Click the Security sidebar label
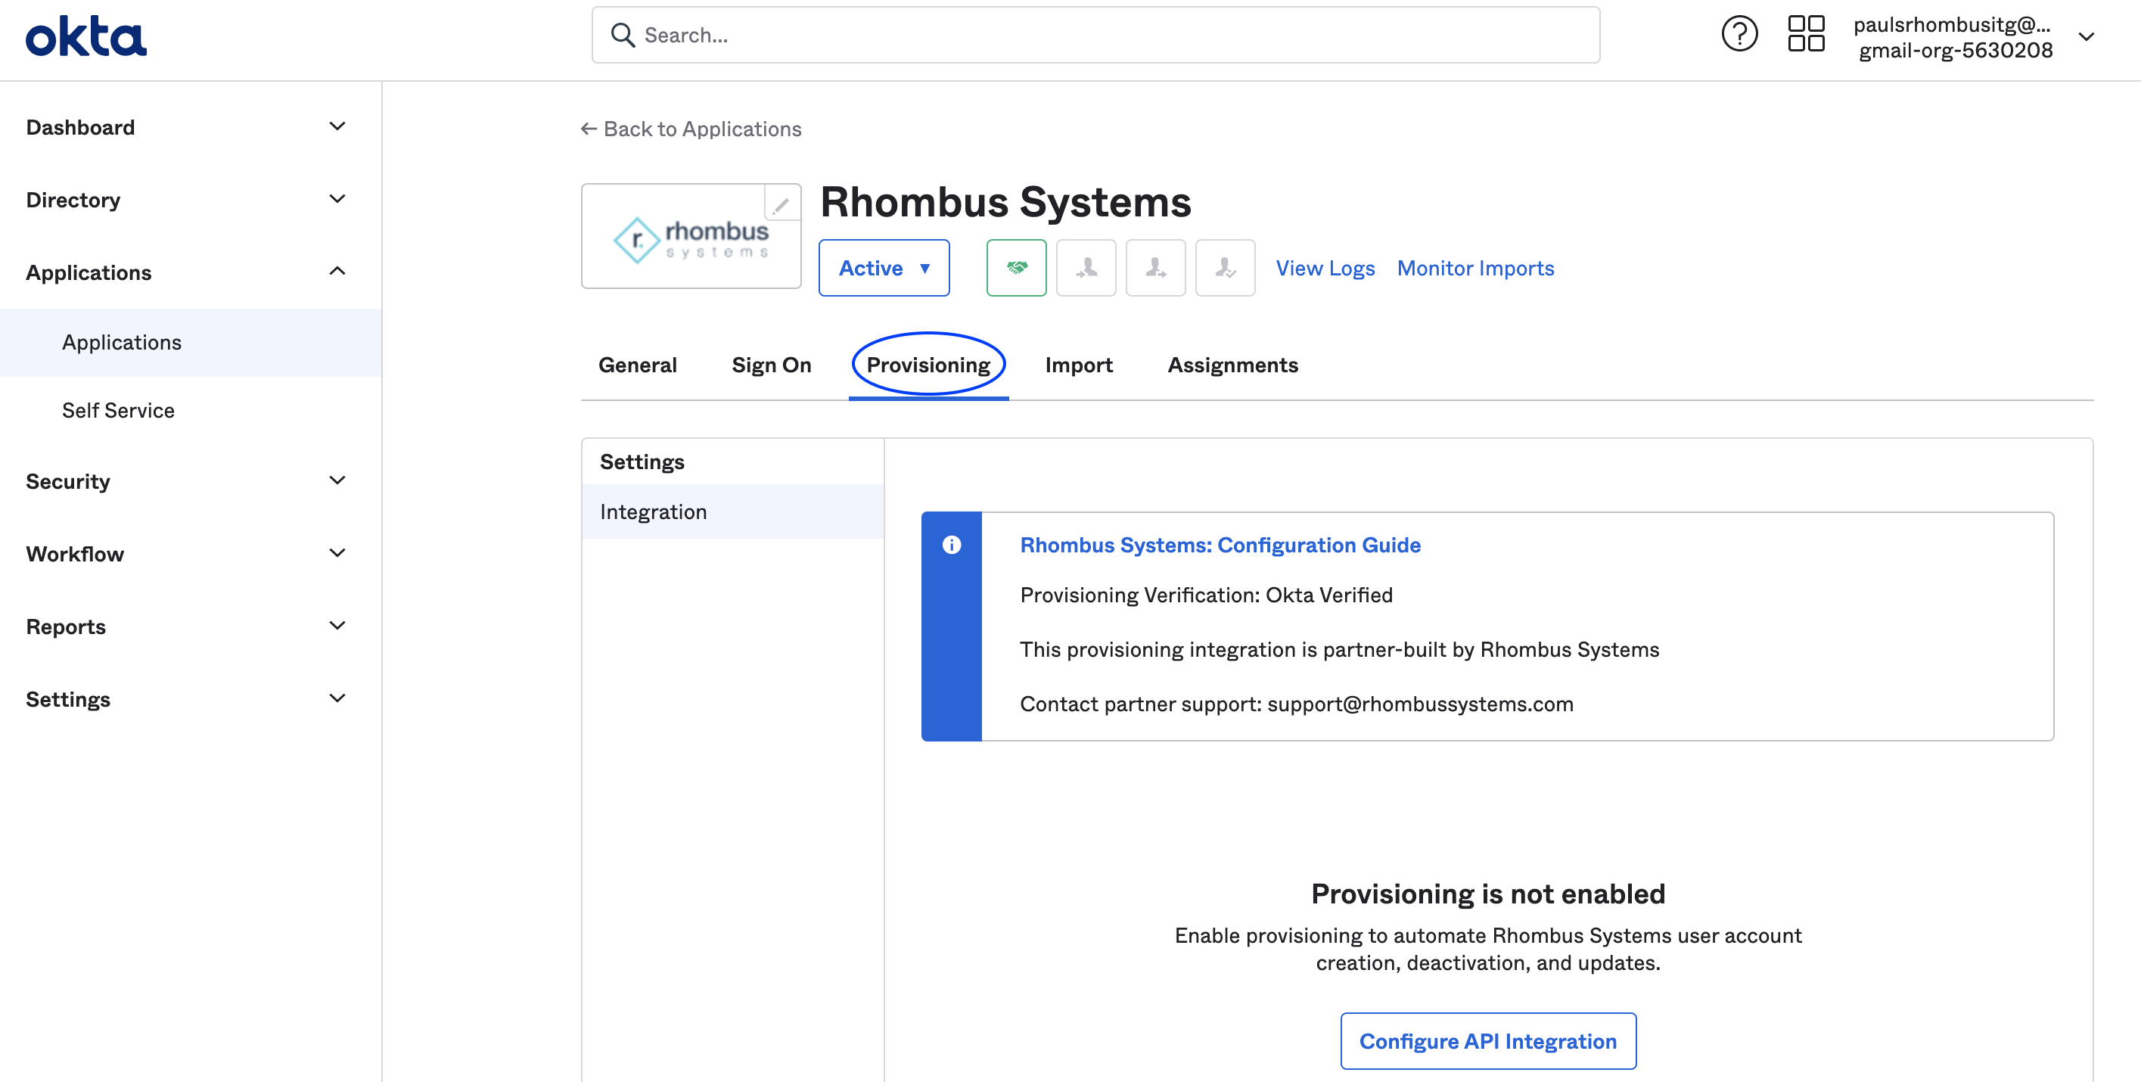 click(68, 481)
